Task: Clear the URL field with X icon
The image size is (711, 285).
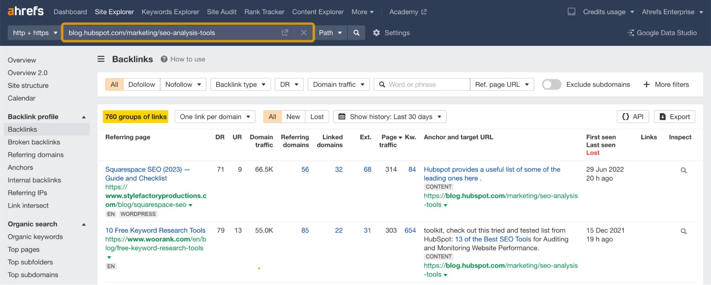Action: click(x=303, y=33)
